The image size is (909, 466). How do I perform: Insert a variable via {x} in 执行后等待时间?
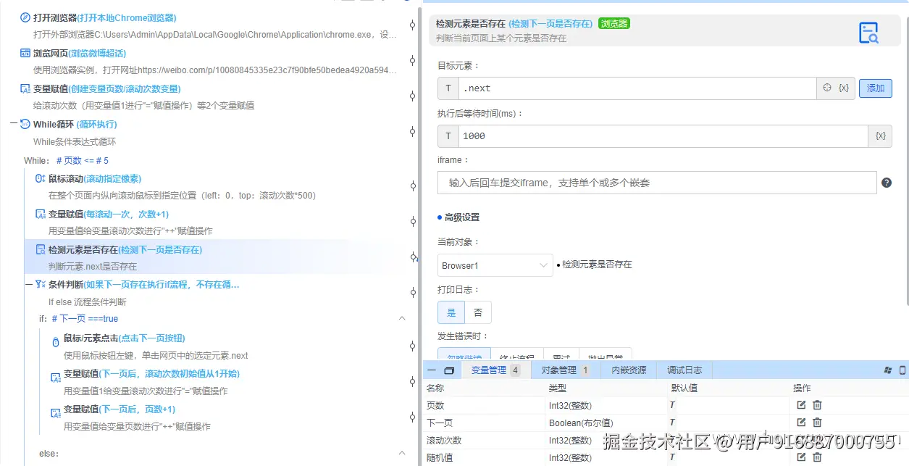(x=880, y=136)
